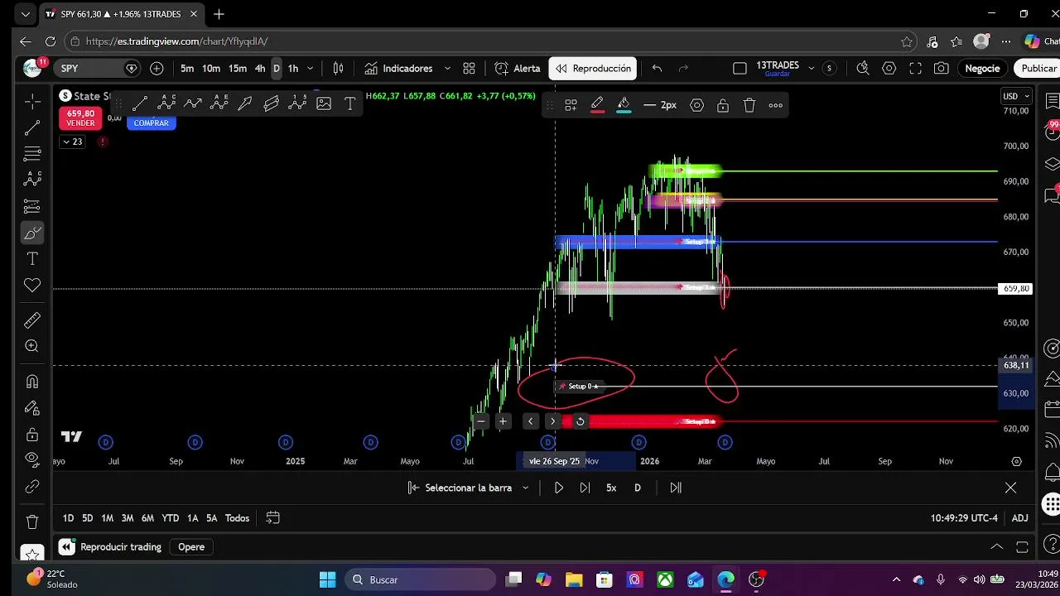Undo last action arrow

657,69
